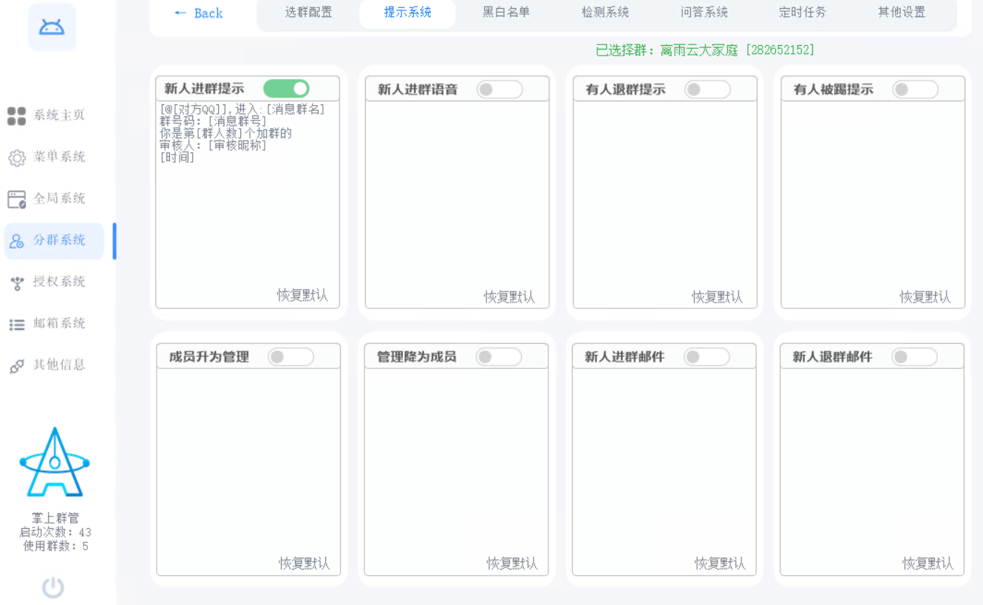Click 恢复默认 under 成员升为管理
Viewport: 983px width, 605px height.
coord(305,564)
